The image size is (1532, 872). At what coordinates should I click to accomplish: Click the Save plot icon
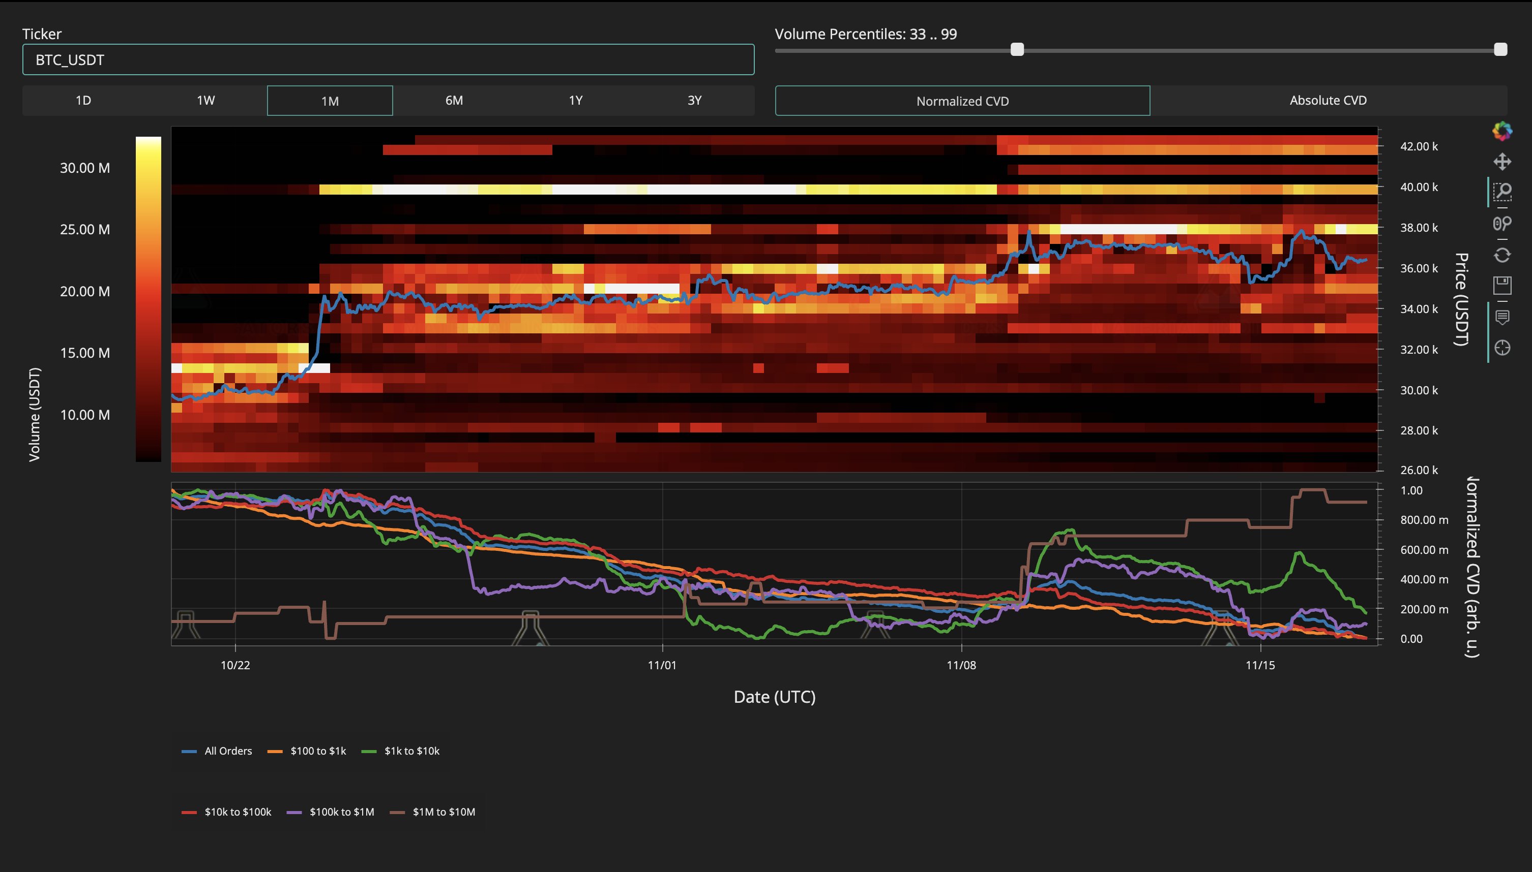[x=1502, y=286]
